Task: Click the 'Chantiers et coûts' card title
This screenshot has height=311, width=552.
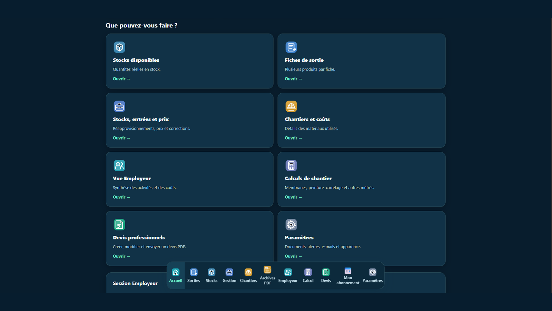Action: [x=307, y=119]
